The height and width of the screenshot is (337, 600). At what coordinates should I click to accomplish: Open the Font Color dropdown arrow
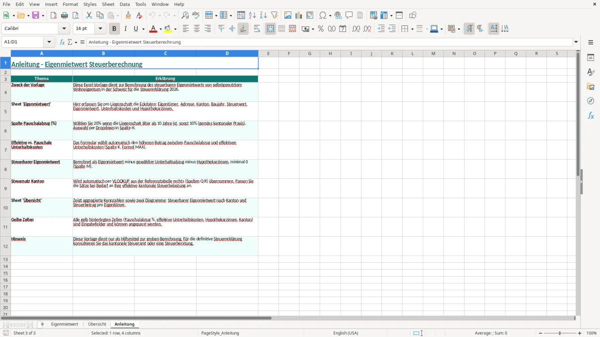click(x=160, y=29)
